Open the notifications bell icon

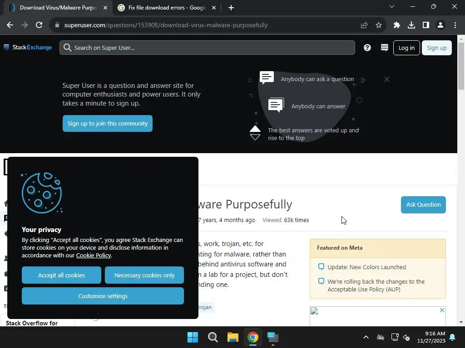point(453,337)
